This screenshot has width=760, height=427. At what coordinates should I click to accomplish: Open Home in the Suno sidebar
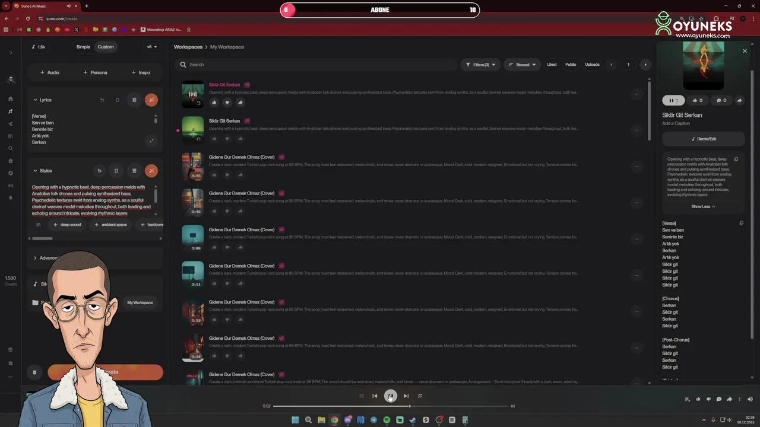pyautogui.click(x=11, y=99)
